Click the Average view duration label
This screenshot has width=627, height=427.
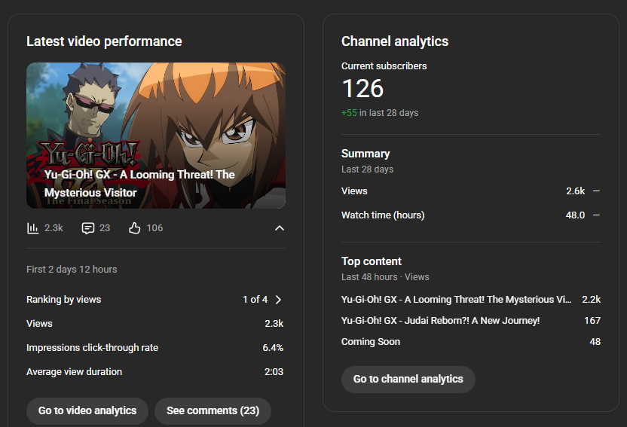(74, 372)
